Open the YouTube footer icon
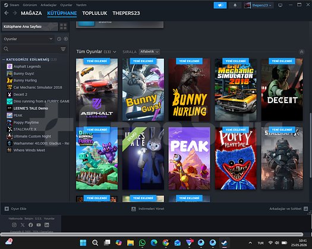This screenshot has height=249, width=312. click(x=39, y=225)
